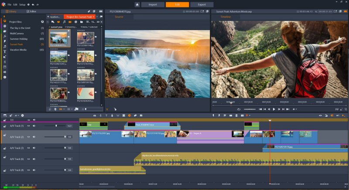Mute audio on A/V Track (2)
Image resolution: width=349 pixels, height=190 pixels.
coord(34,137)
